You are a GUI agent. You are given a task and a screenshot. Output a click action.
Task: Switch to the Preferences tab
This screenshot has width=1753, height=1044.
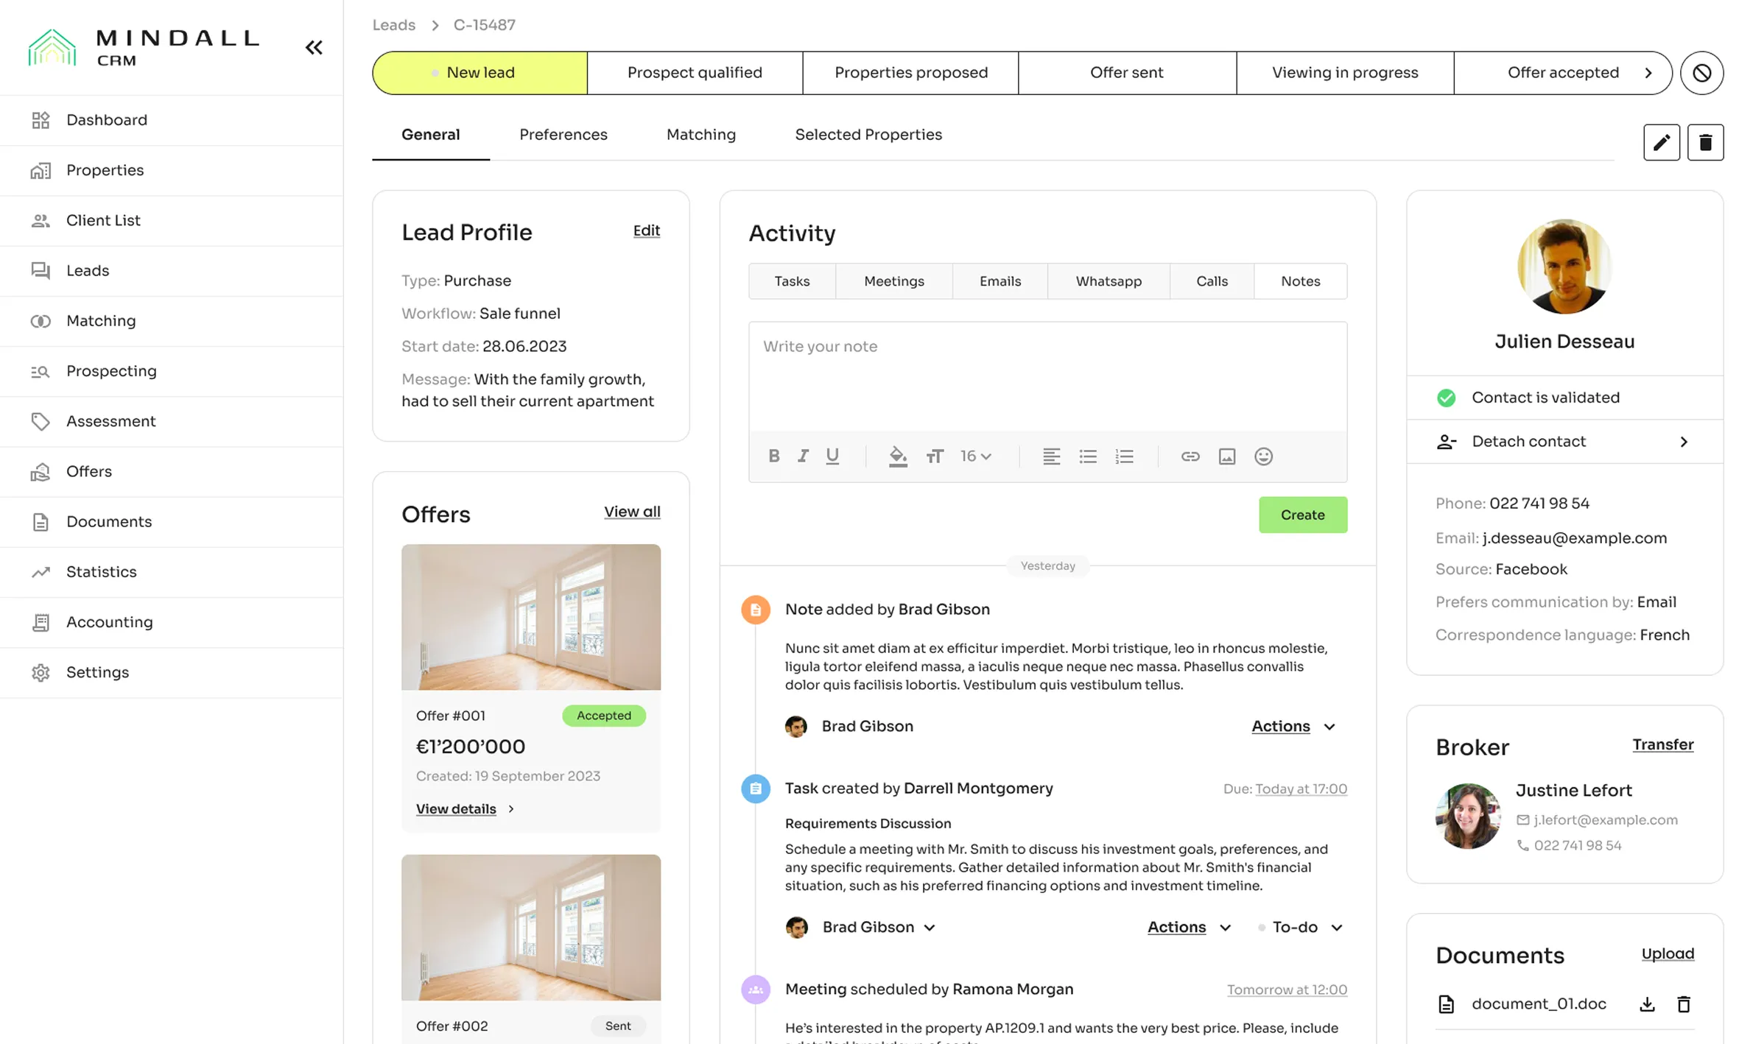[563, 135]
